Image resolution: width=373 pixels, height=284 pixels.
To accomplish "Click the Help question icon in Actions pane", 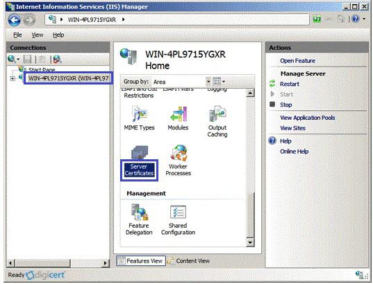I will pos(272,141).
